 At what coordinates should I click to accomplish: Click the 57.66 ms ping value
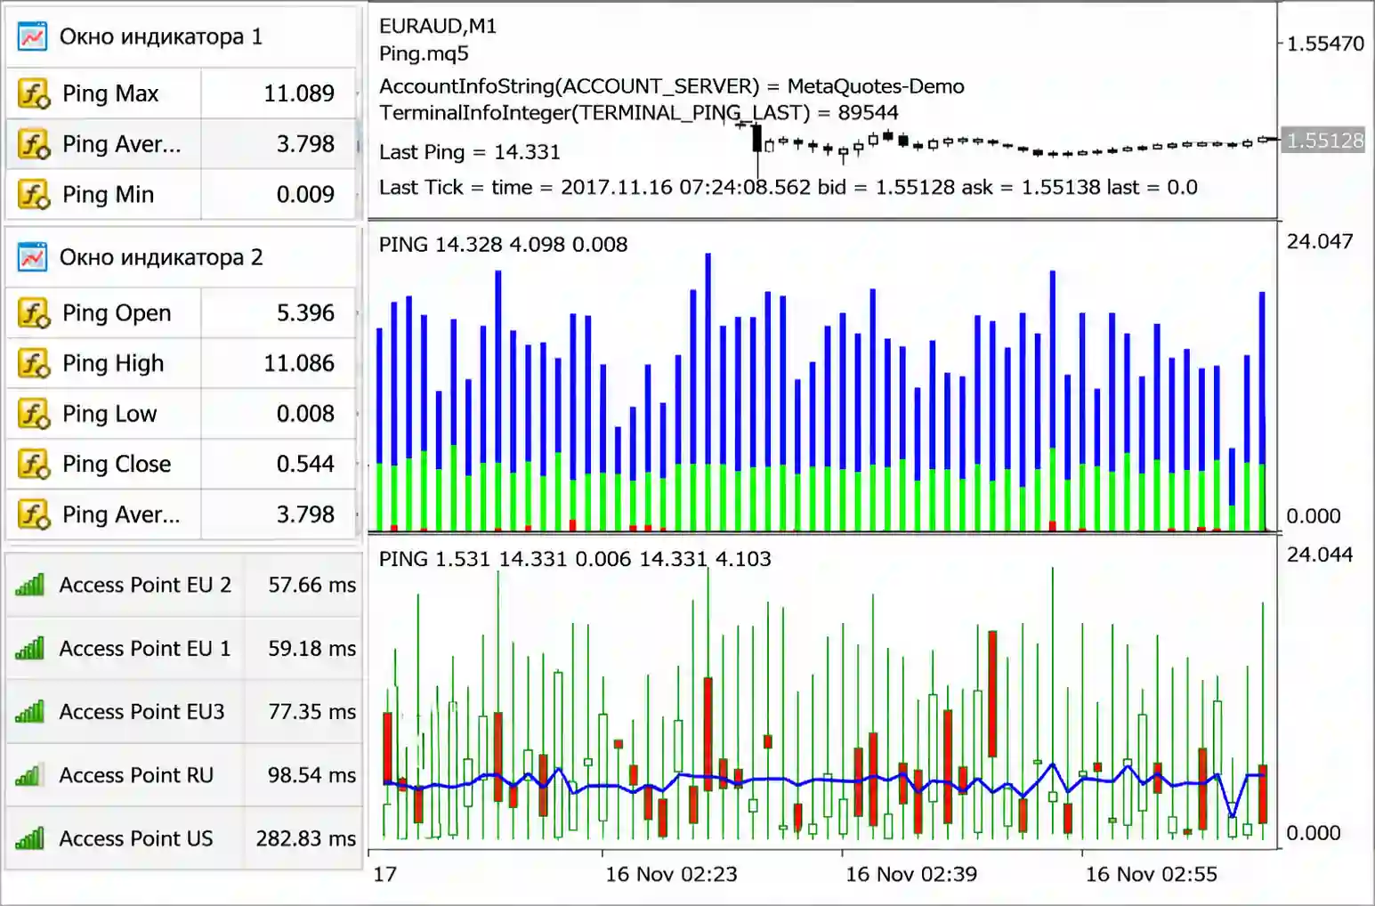[x=312, y=585]
